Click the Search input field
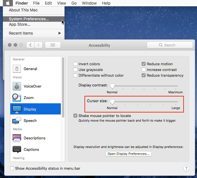197x178 pixels. [170, 45]
